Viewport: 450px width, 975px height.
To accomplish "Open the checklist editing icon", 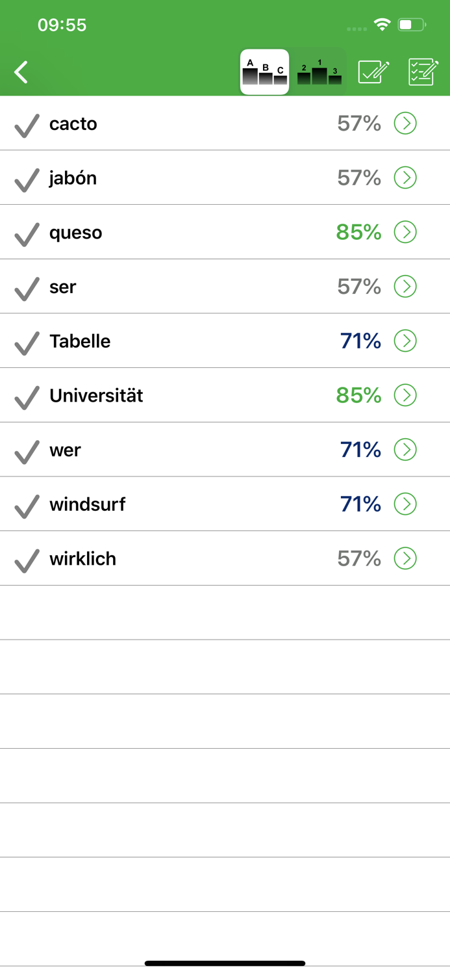I will coord(423,72).
